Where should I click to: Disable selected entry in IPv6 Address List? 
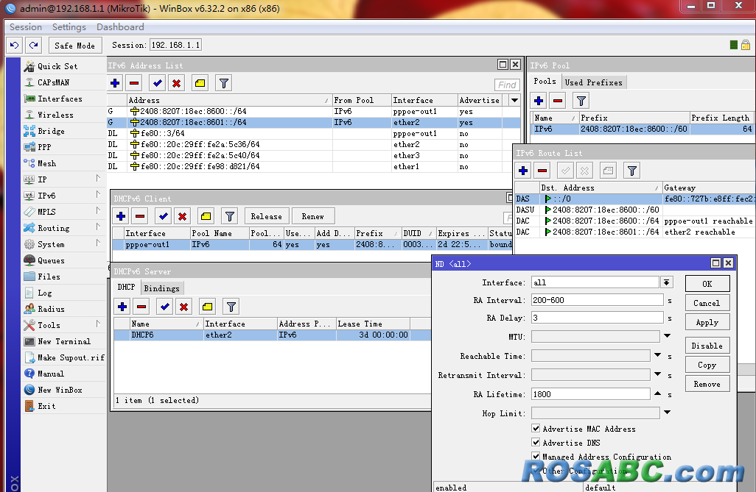pyautogui.click(x=176, y=83)
